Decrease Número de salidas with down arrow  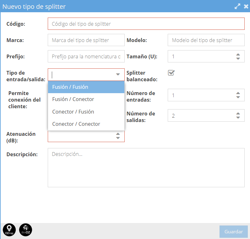(x=238, y=118)
